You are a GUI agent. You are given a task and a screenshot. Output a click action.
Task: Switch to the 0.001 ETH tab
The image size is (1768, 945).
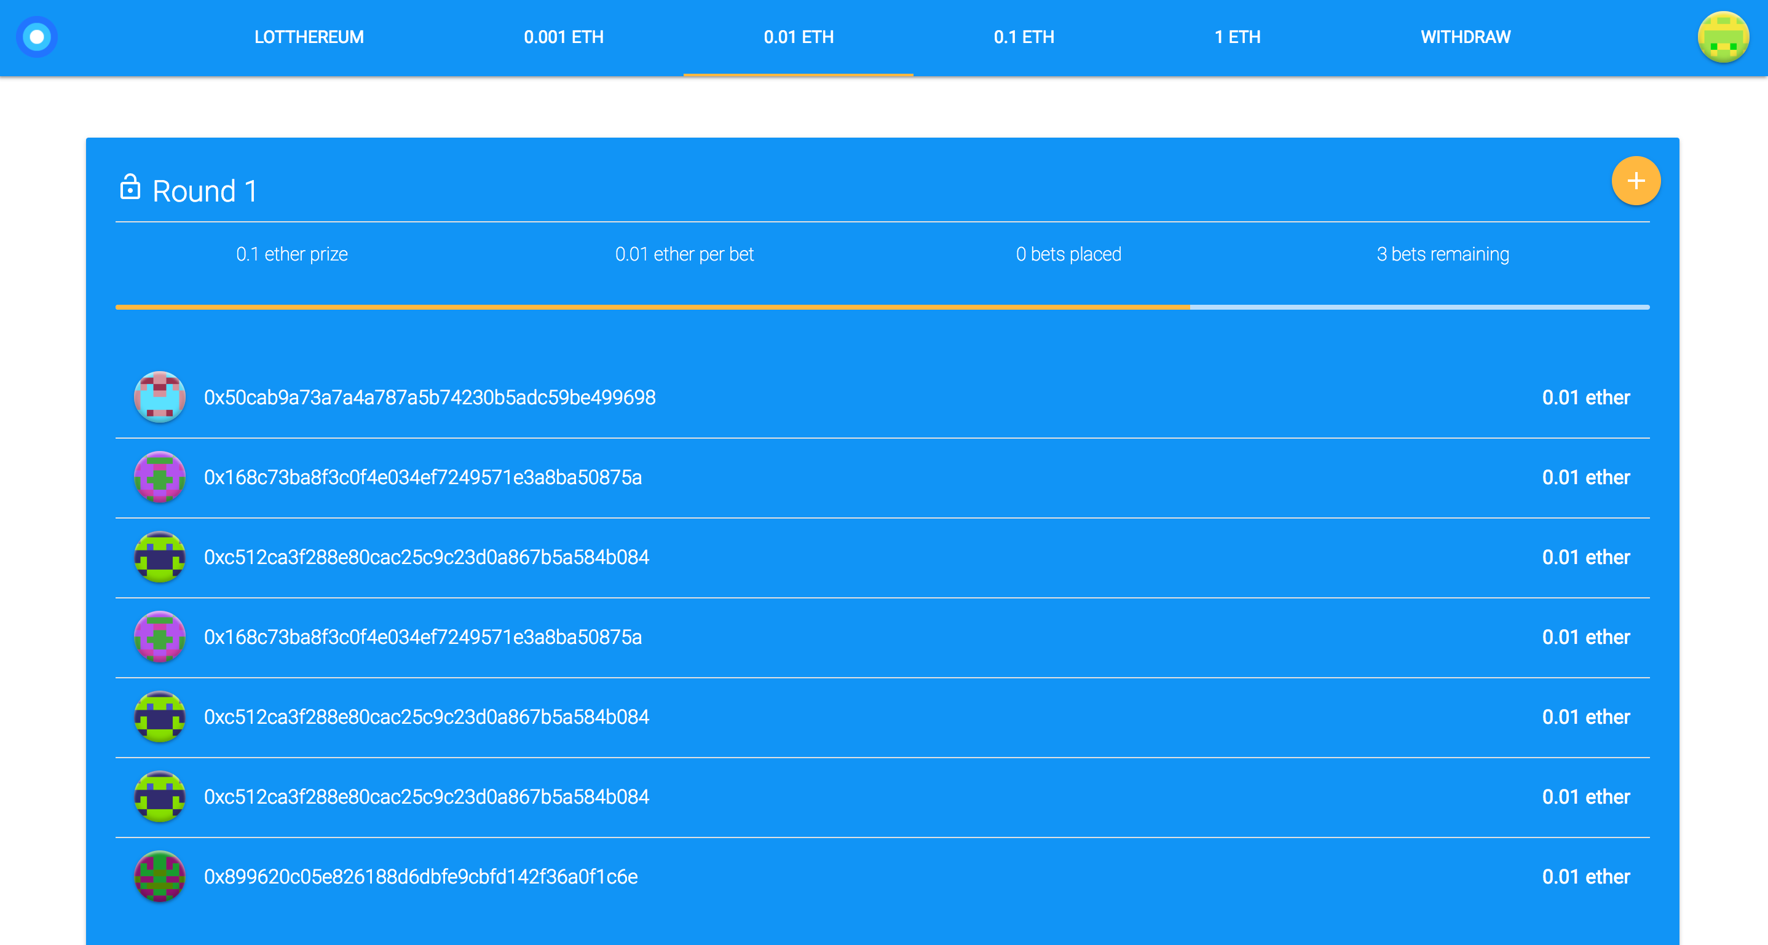pyautogui.click(x=564, y=37)
